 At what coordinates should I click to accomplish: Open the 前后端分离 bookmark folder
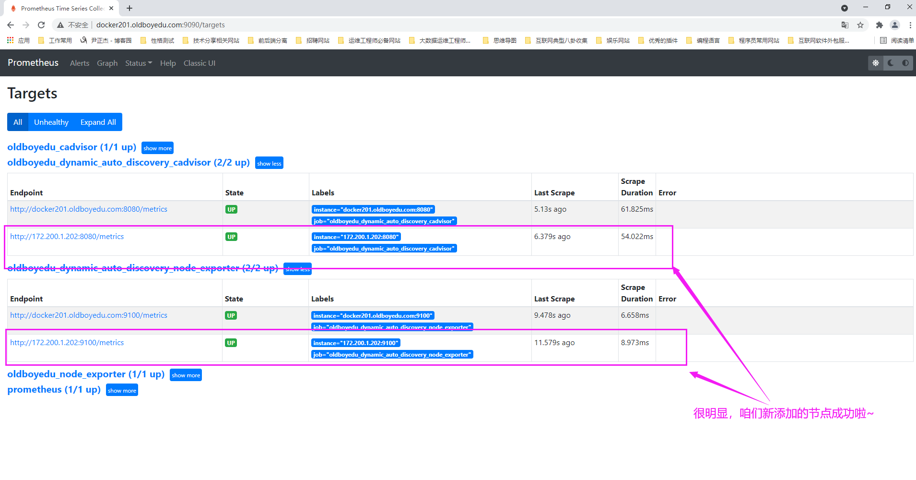pyautogui.click(x=268, y=40)
